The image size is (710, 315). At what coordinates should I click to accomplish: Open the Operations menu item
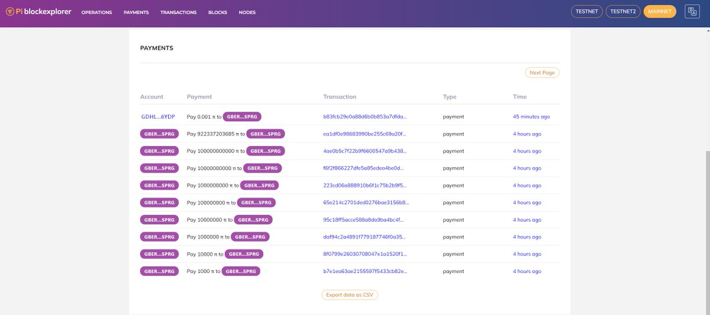[96, 12]
